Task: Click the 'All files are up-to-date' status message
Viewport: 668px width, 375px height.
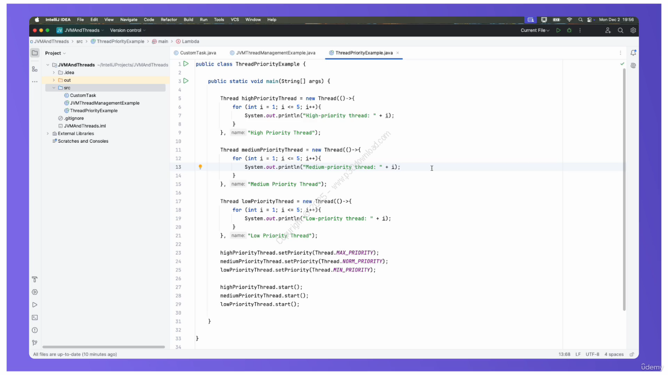Action: pyautogui.click(x=75, y=354)
